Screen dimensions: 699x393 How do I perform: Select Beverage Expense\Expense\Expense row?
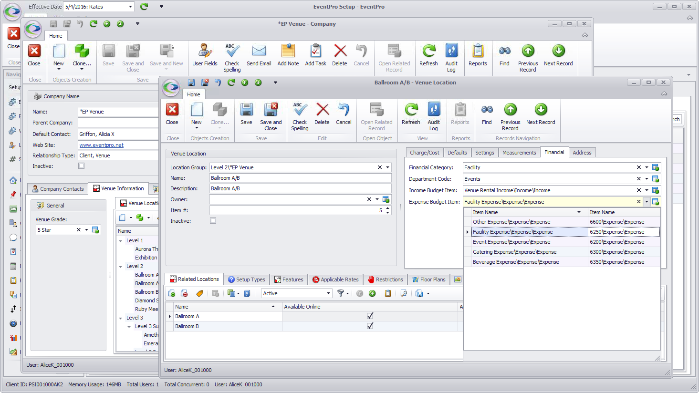point(562,262)
